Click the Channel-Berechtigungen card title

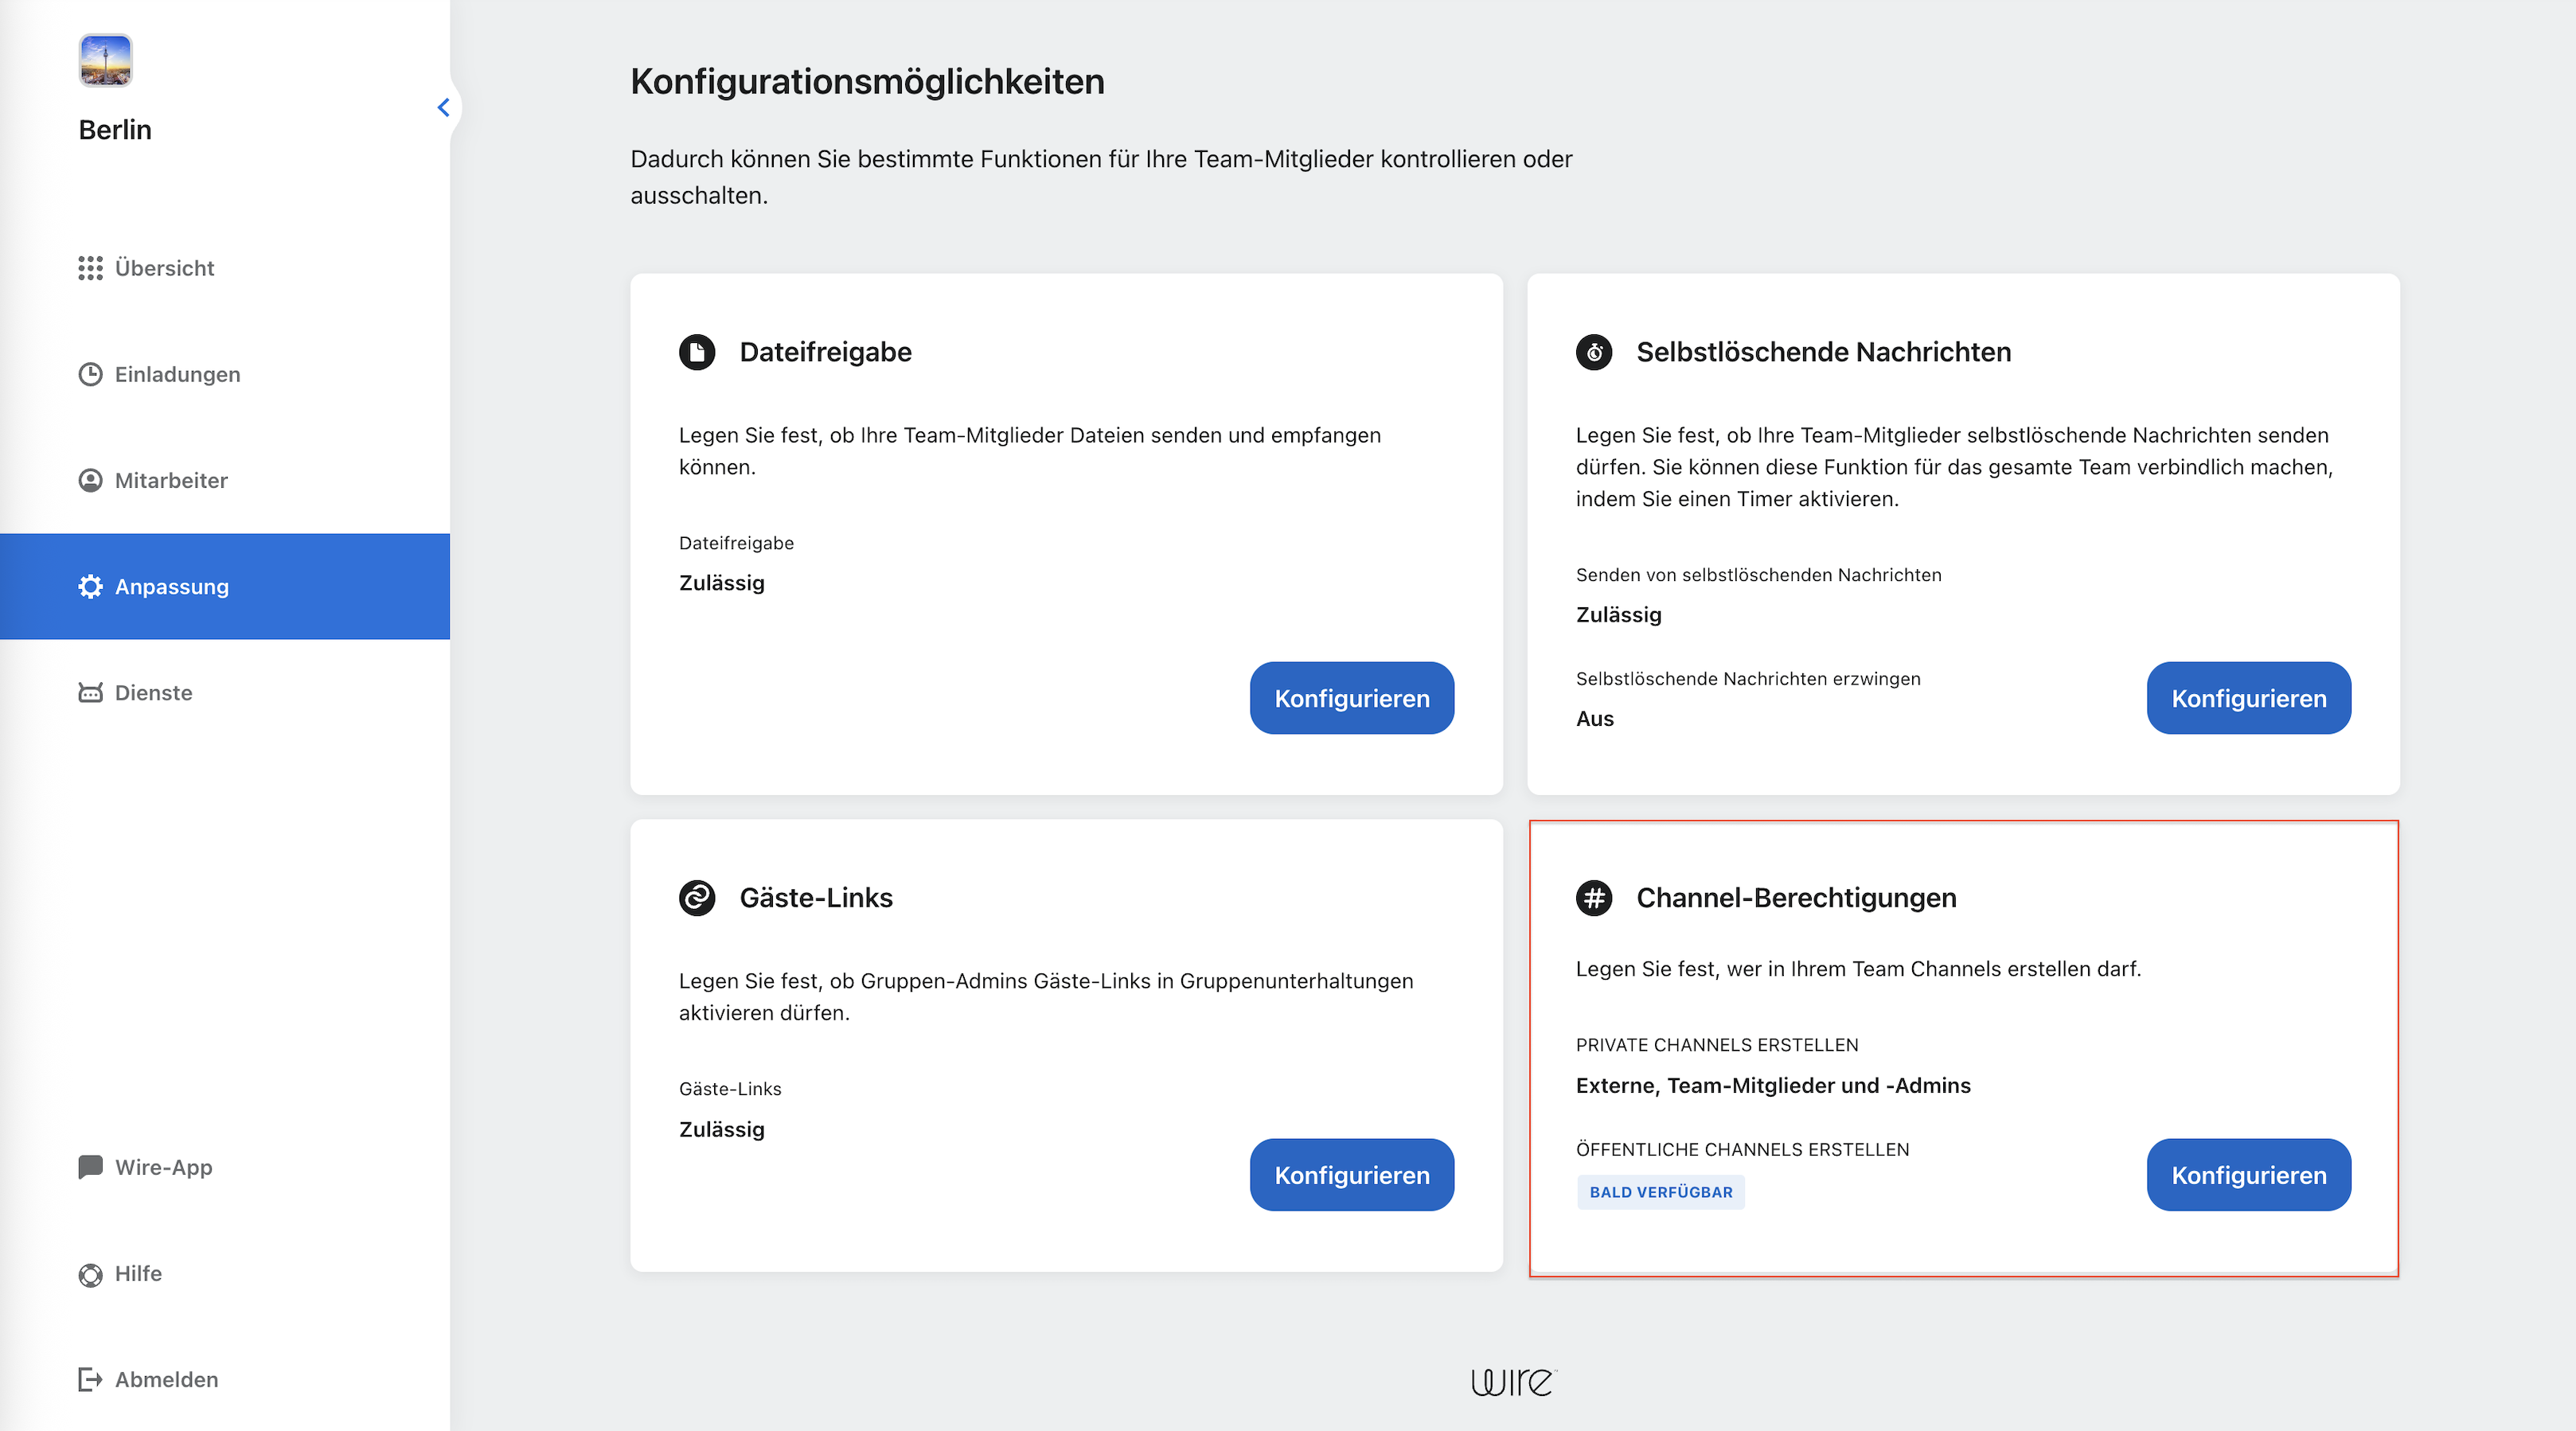pos(1796,898)
